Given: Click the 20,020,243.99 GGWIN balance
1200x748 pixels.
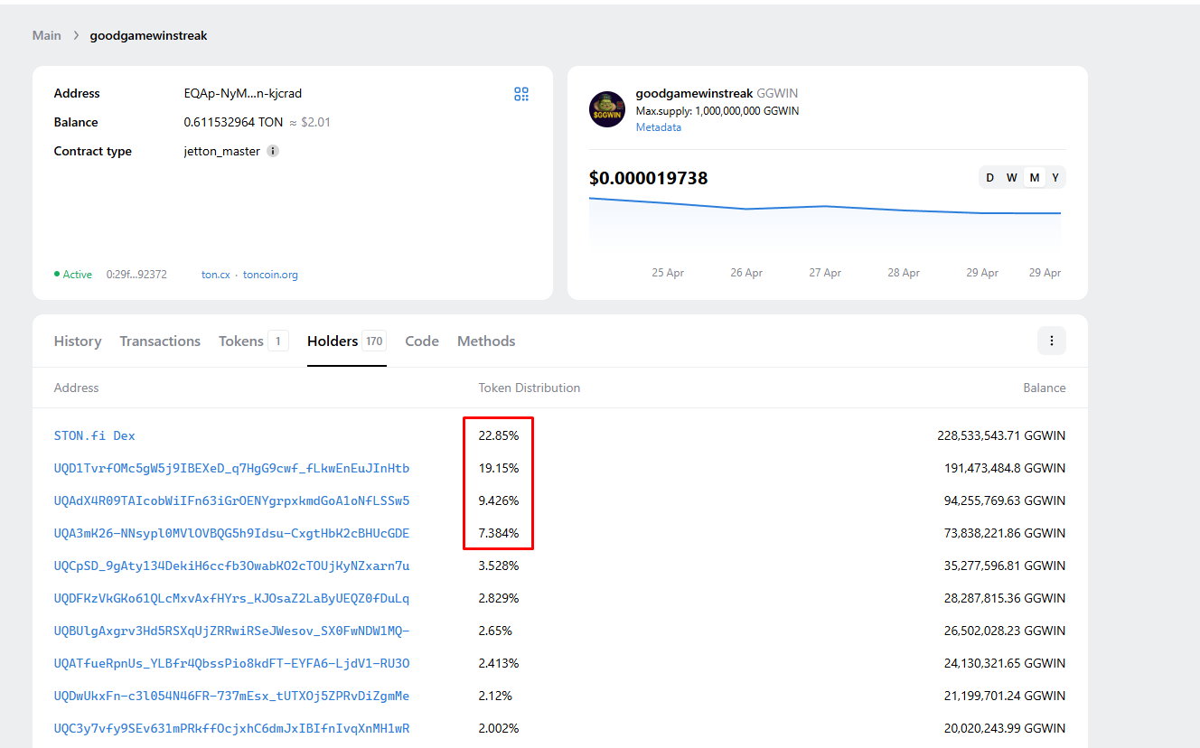Looking at the screenshot, I should point(1005,728).
